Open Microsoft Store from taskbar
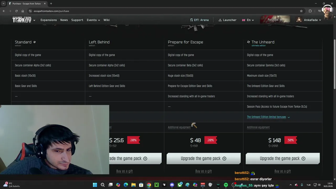Screen dimensions: 336x189 [141, 185]
